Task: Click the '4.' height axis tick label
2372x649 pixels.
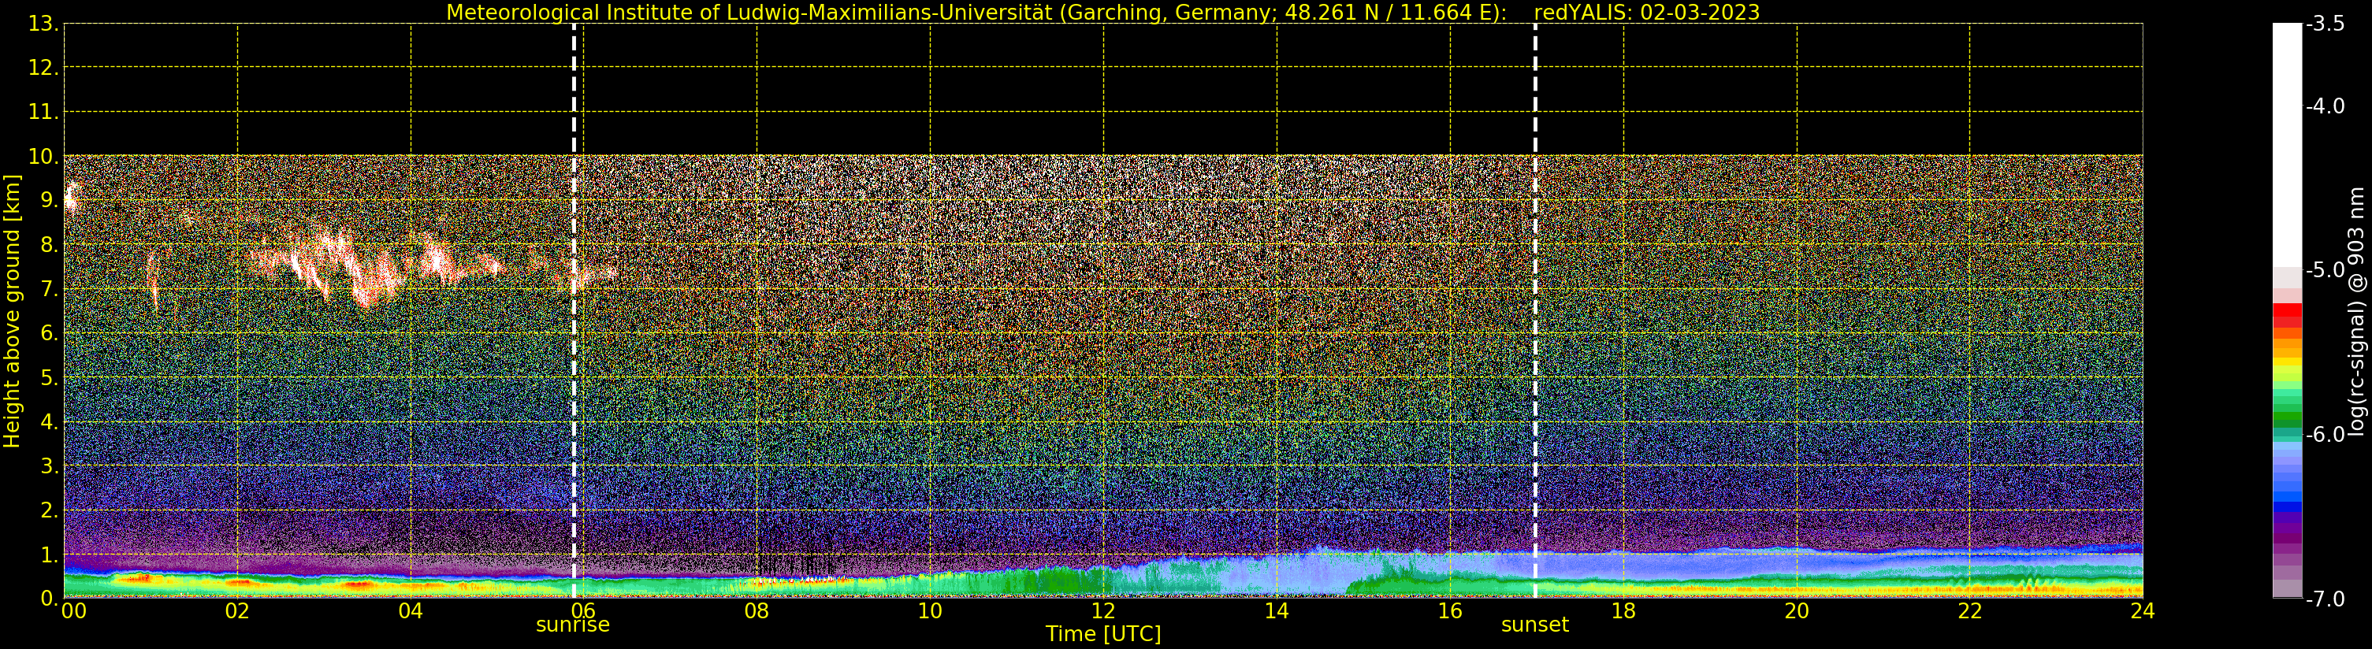Action: 49,422
